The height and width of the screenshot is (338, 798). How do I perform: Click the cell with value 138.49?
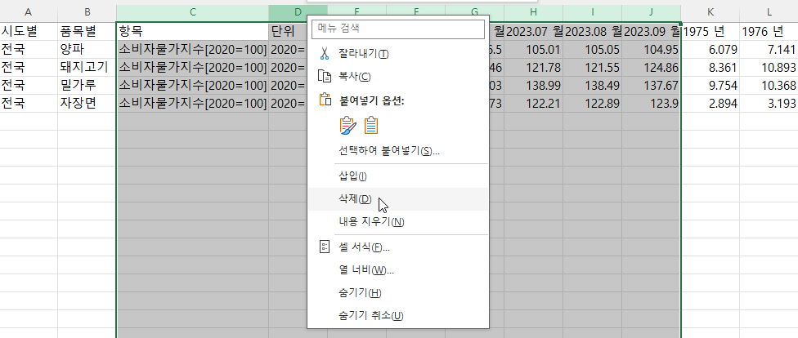click(x=592, y=85)
